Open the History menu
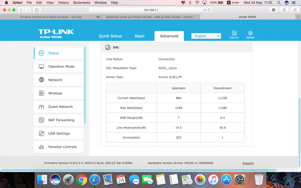Image resolution: width=301 pixels, height=188 pixels. pyautogui.click(x=63, y=3)
